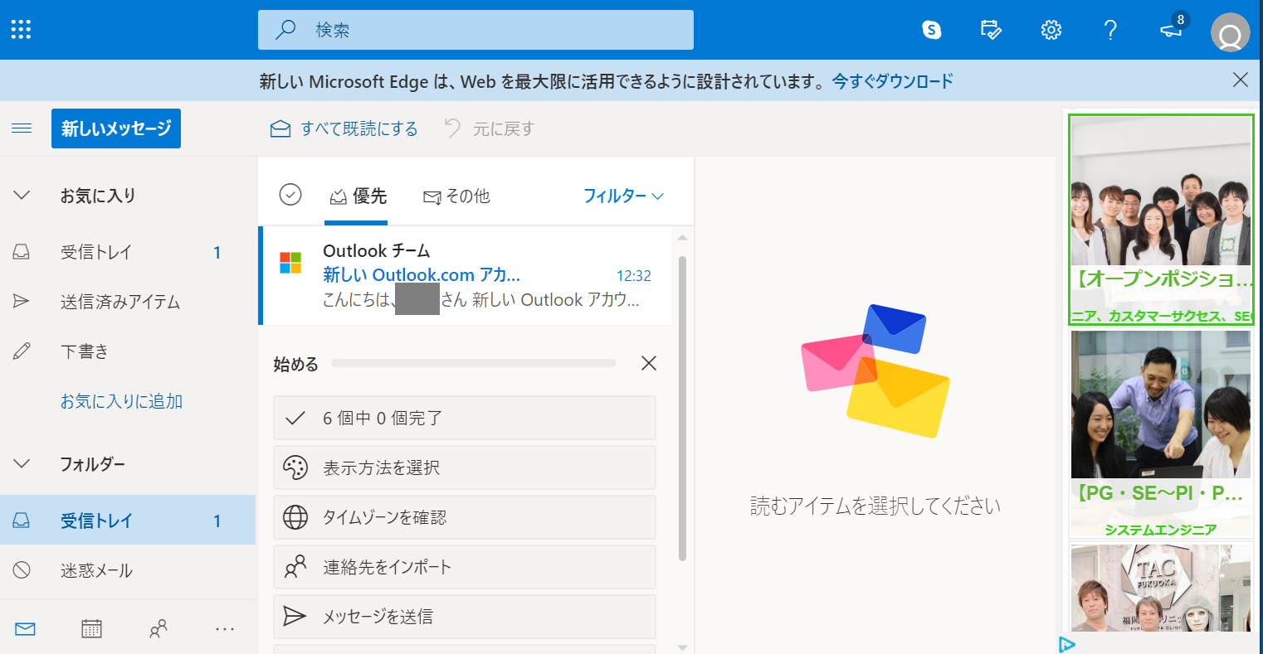Open the TAC Fukuoka ad thumbnail
The image size is (1263, 654).
(x=1161, y=588)
